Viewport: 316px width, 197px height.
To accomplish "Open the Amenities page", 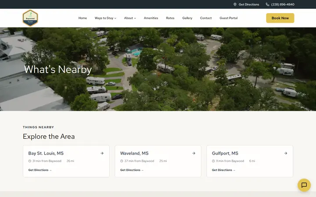I will 151,18.
